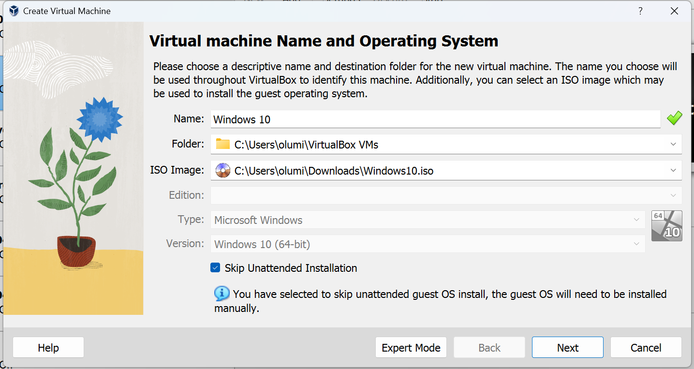Open the ISO Image dropdown list
This screenshot has width=694, height=369.
point(673,170)
